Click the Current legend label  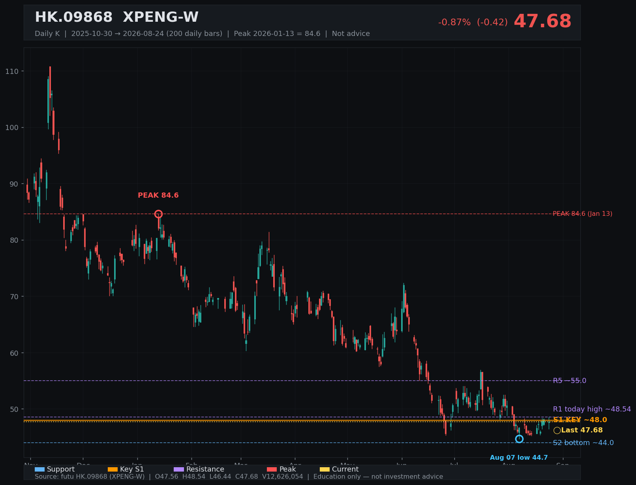click(345, 469)
